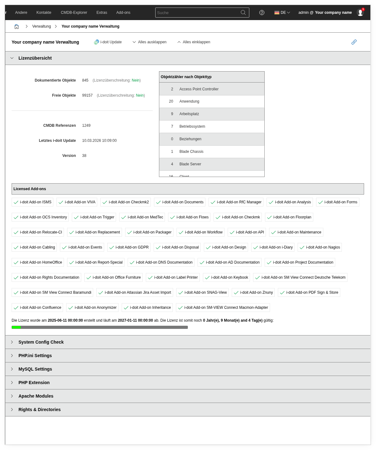Image resolution: width=376 pixels, height=450 pixels.
Task: Click the German flag icon
Action: [277, 13]
